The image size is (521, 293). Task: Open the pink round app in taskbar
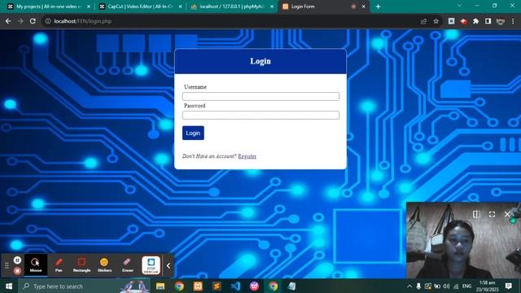pyautogui.click(x=254, y=286)
